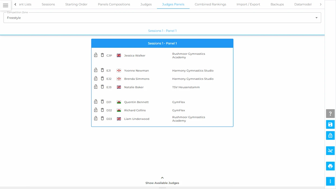Toggle lock for Quentin Bennett DJ1
Viewport: 336px width, 189px height.
96,102
